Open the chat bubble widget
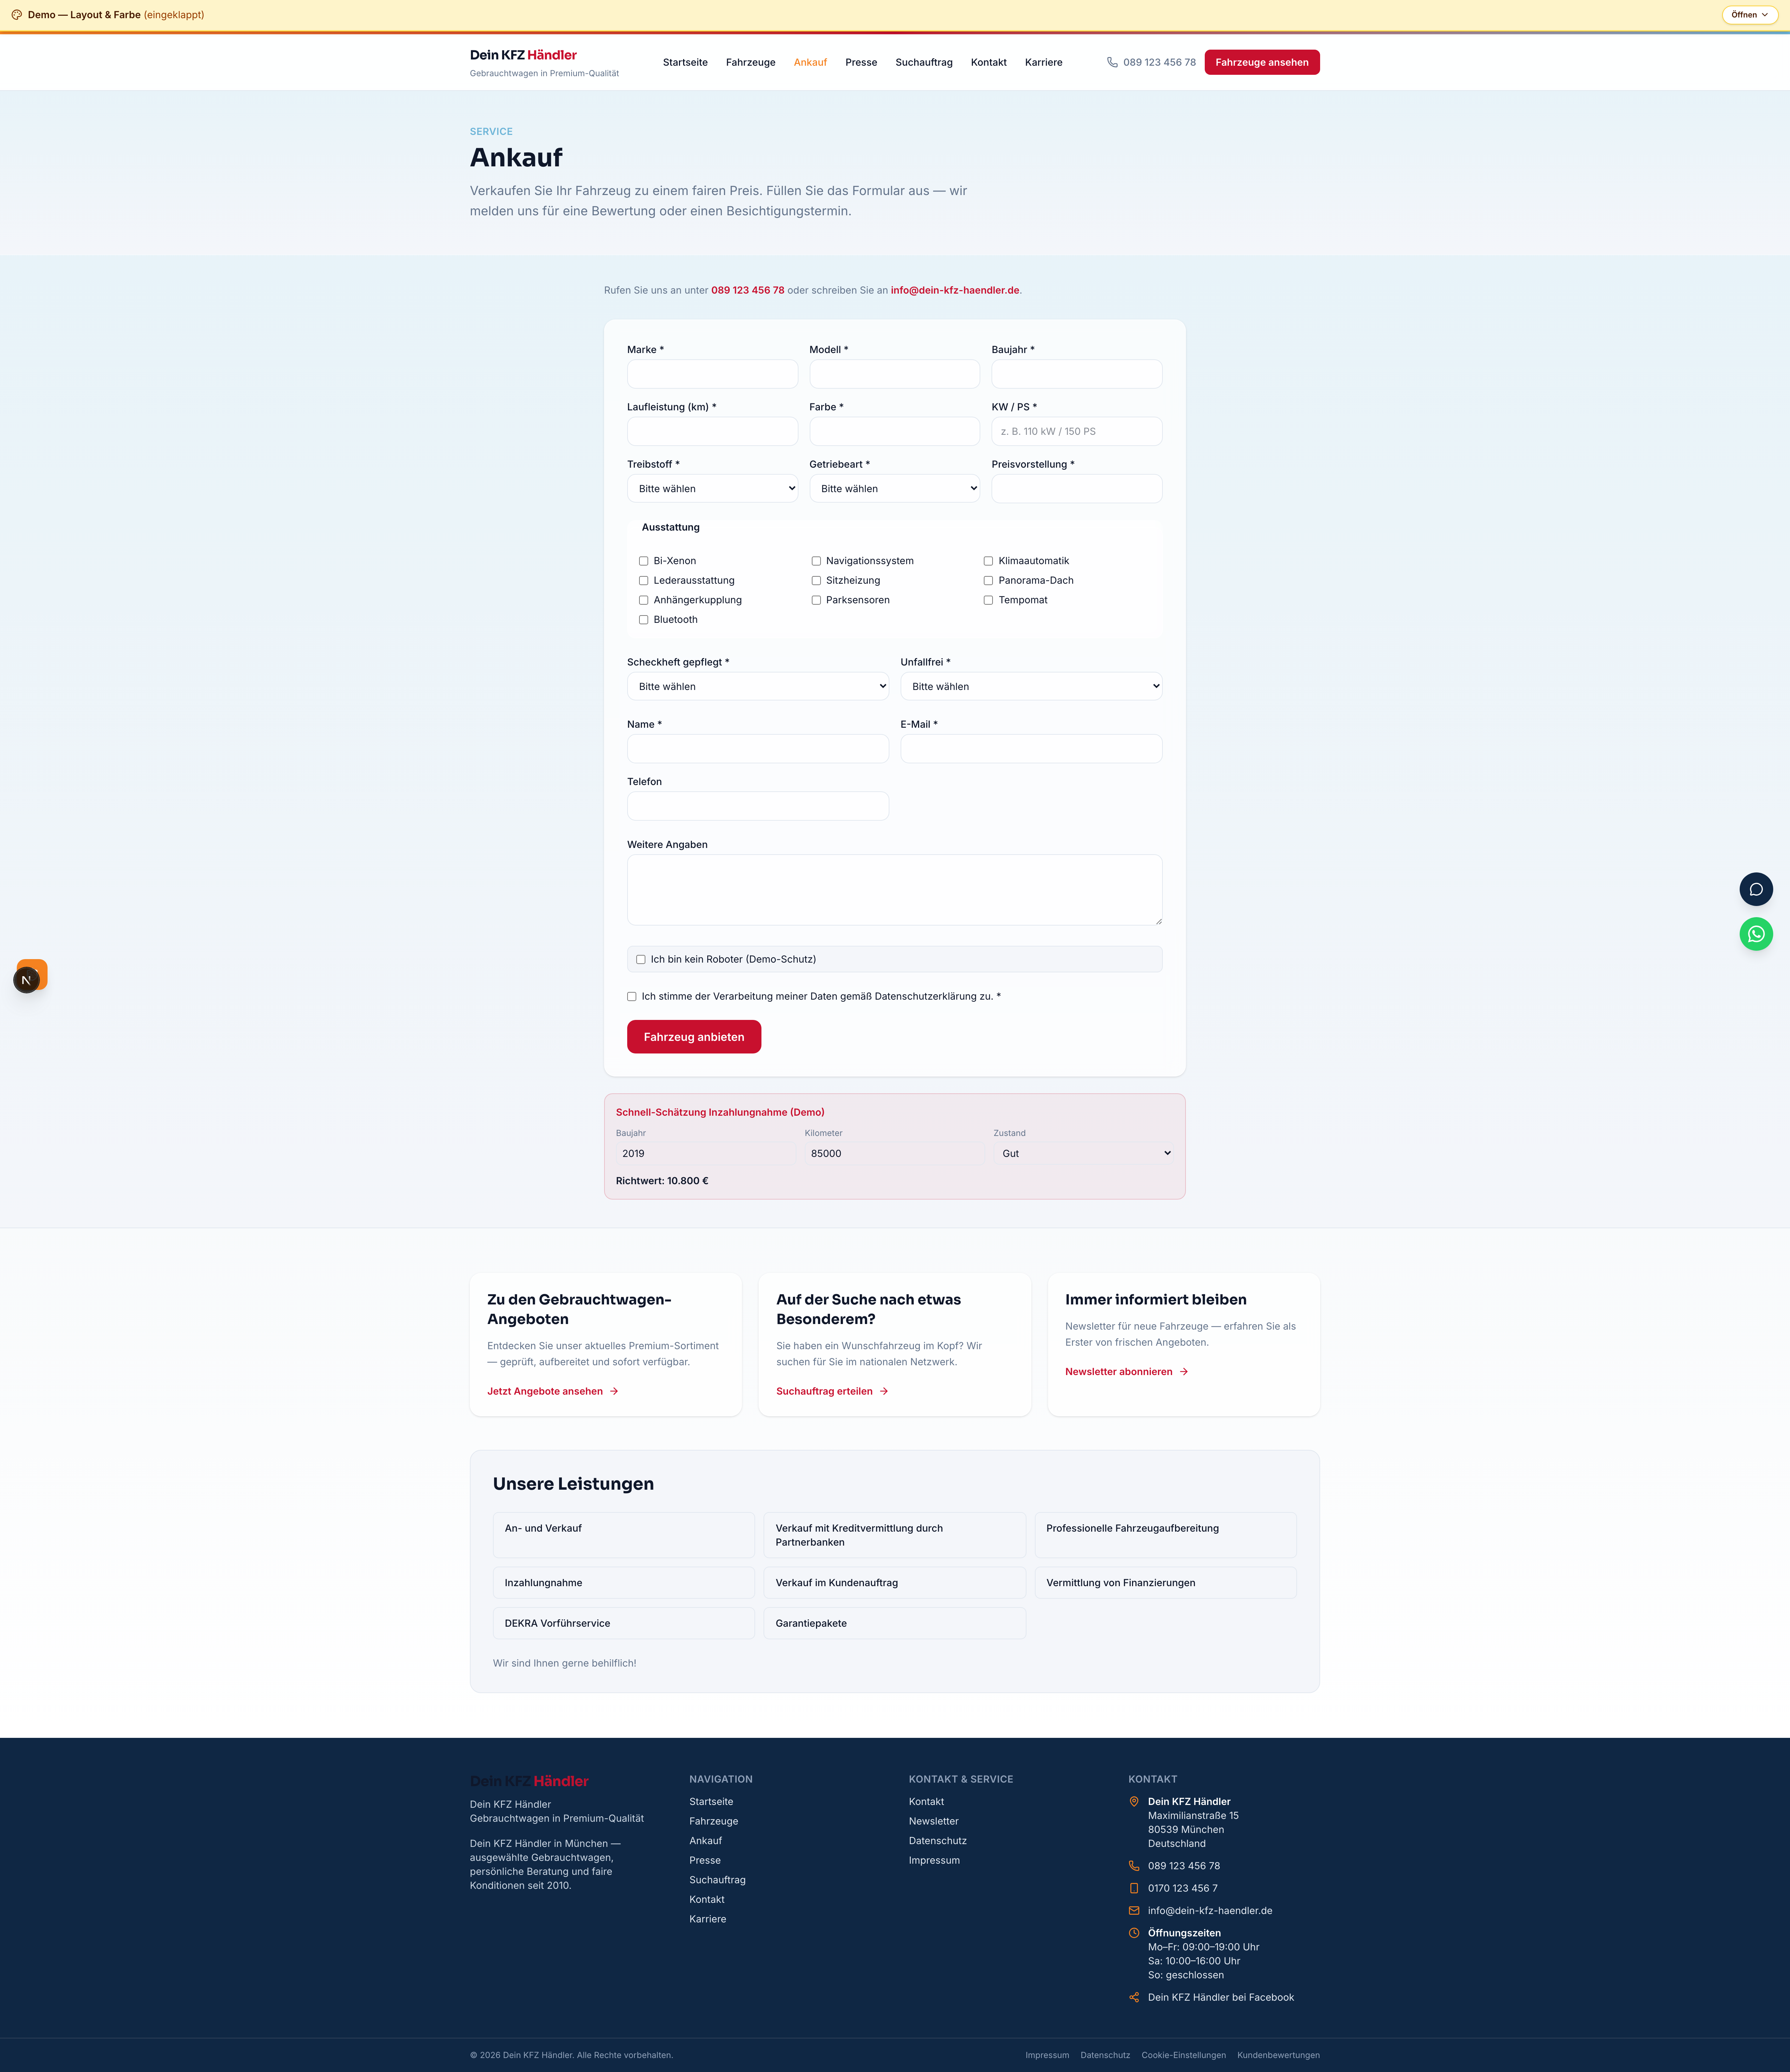 (1756, 889)
